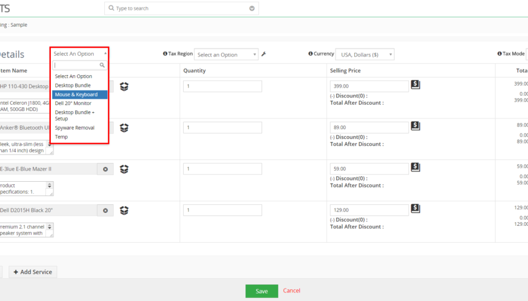Click the green Save button

[262, 291]
